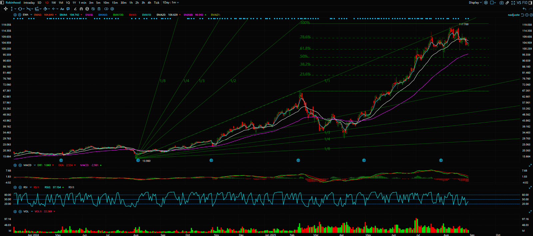Hide all drawings with eye-slash icon
The image size is (533, 236).
(x=93, y=9)
